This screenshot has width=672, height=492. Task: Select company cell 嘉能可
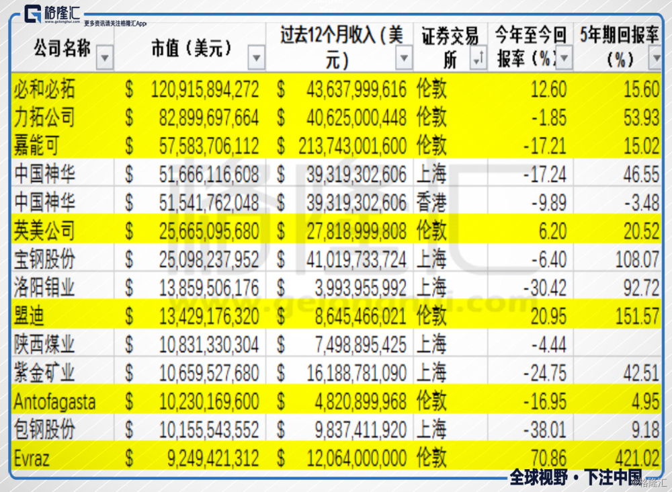click(37, 146)
